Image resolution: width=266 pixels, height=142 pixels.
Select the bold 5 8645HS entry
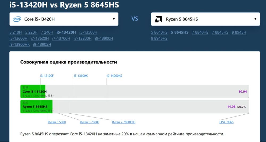[x=180, y=32]
